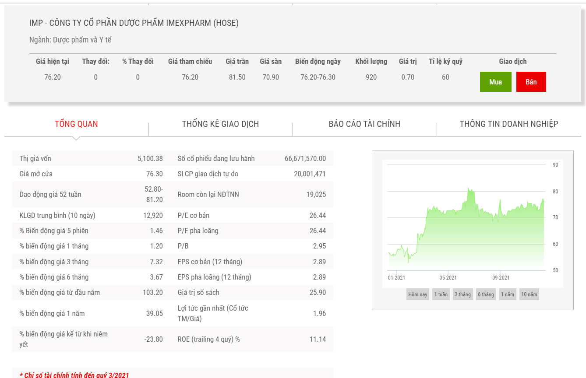Show the Hôm nay chart range

point(417,294)
